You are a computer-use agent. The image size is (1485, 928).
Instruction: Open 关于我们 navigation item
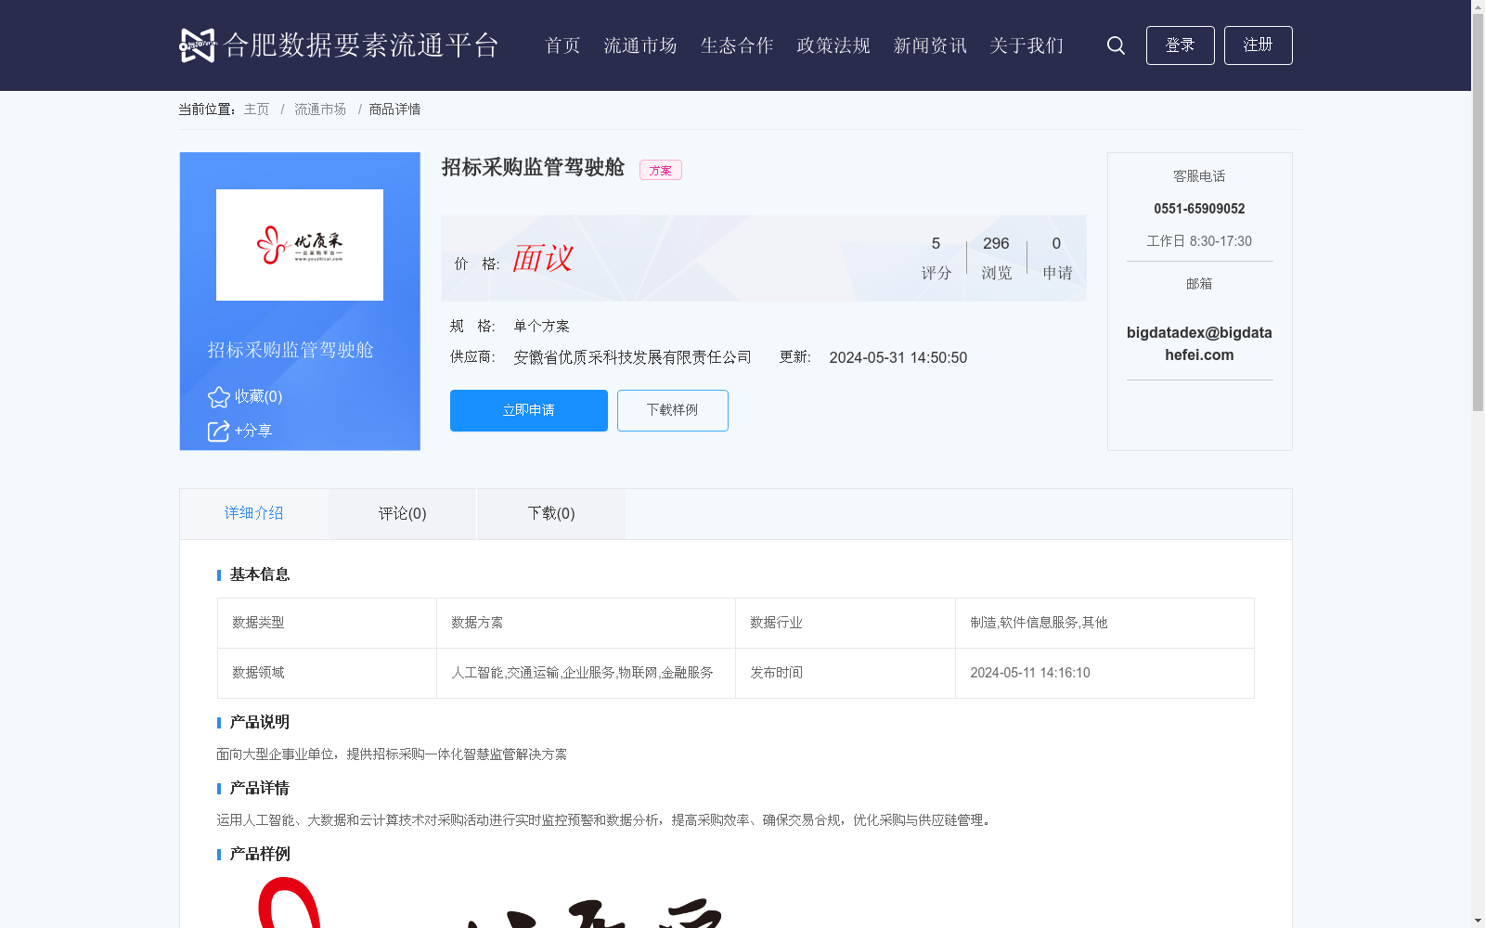pyautogui.click(x=1027, y=45)
